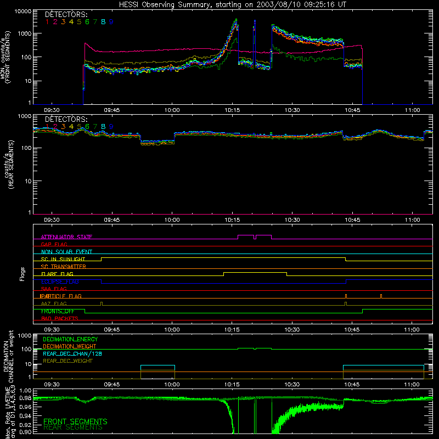Select detector 2 in front segments legend

55,22
